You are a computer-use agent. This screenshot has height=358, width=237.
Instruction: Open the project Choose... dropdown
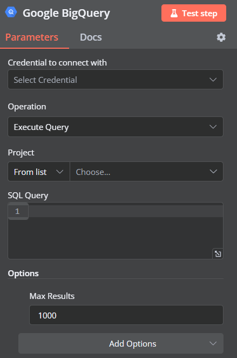(146, 172)
